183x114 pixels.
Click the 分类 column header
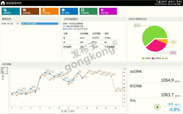coord(66,33)
